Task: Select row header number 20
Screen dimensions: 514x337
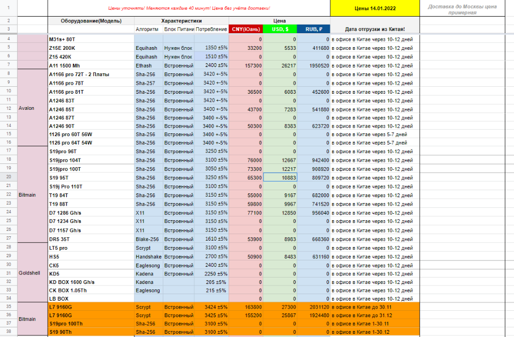Action: (9, 177)
